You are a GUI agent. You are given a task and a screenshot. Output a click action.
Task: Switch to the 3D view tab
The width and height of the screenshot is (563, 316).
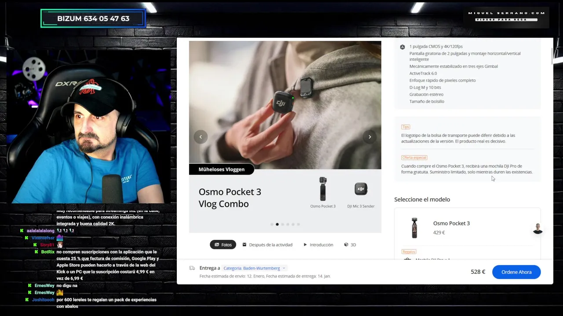350,244
